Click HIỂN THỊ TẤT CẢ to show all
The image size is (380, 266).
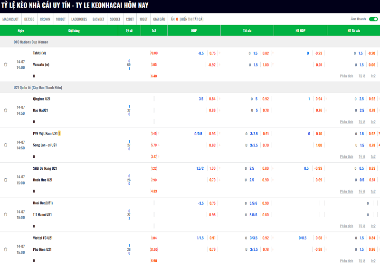point(191,19)
